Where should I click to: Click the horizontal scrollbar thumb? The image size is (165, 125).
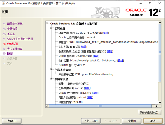tap(100, 106)
